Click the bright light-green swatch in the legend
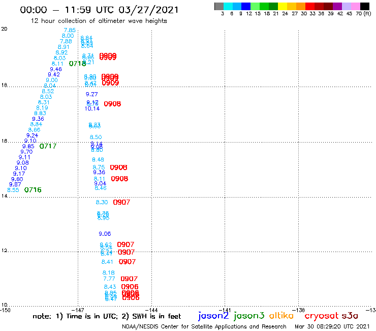This screenshot has height=331, width=376. [255, 6]
